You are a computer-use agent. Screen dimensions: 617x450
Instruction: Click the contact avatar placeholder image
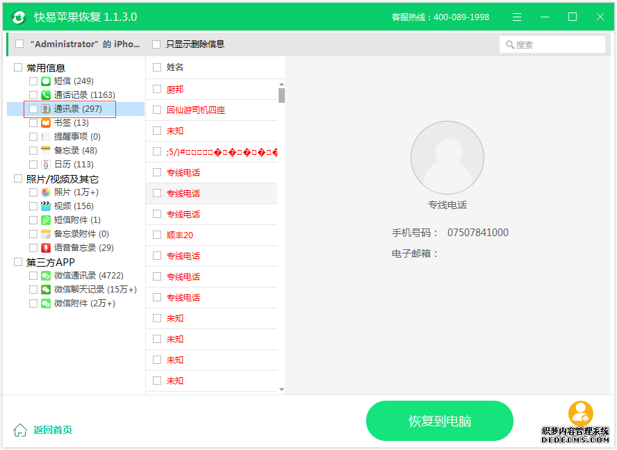[x=447, y=158]
